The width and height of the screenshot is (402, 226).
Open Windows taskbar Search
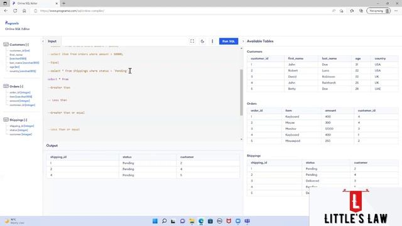164,221
